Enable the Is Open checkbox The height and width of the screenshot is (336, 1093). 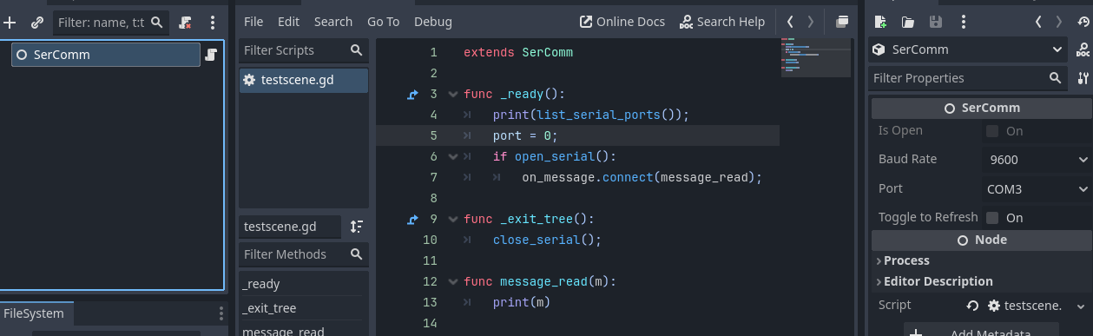[992, 131]
